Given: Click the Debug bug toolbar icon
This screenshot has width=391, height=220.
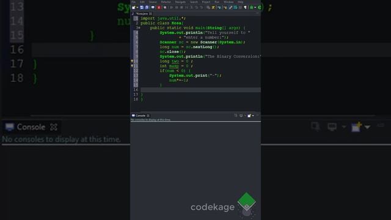Looking at the screenshot, I should [252, 7].
